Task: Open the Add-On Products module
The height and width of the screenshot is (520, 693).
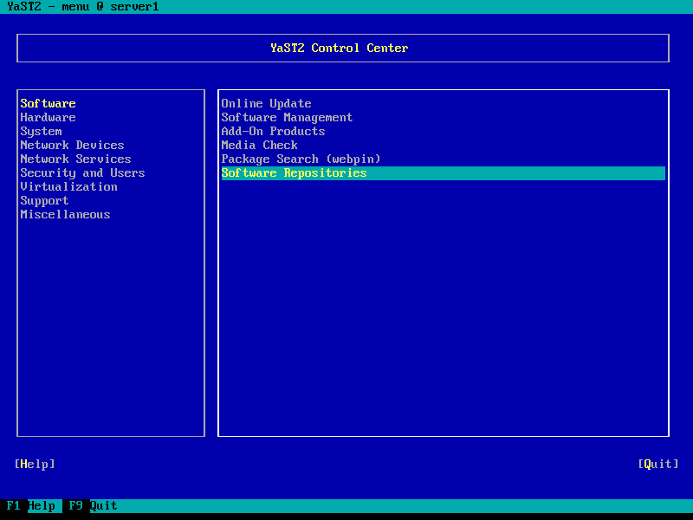Action: (x=273, y=132)
